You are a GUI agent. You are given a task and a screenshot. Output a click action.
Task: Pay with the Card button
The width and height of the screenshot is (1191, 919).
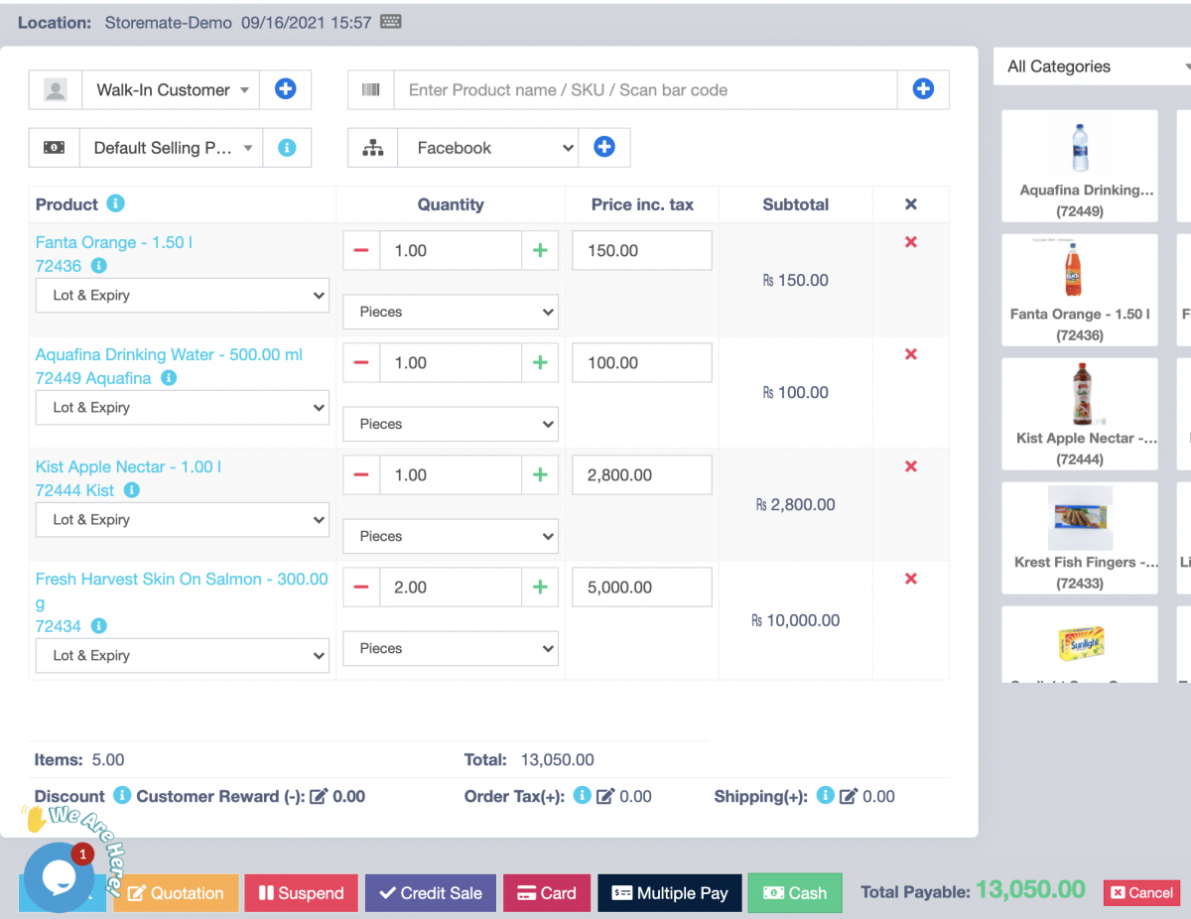click(x=547, y=893)
